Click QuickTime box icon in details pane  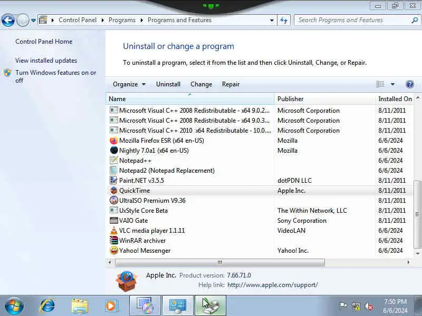click(x=126, y=281)
